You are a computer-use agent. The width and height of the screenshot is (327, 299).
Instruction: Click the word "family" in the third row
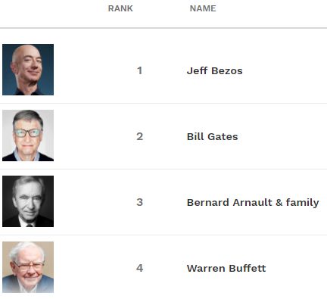point(302,203)
